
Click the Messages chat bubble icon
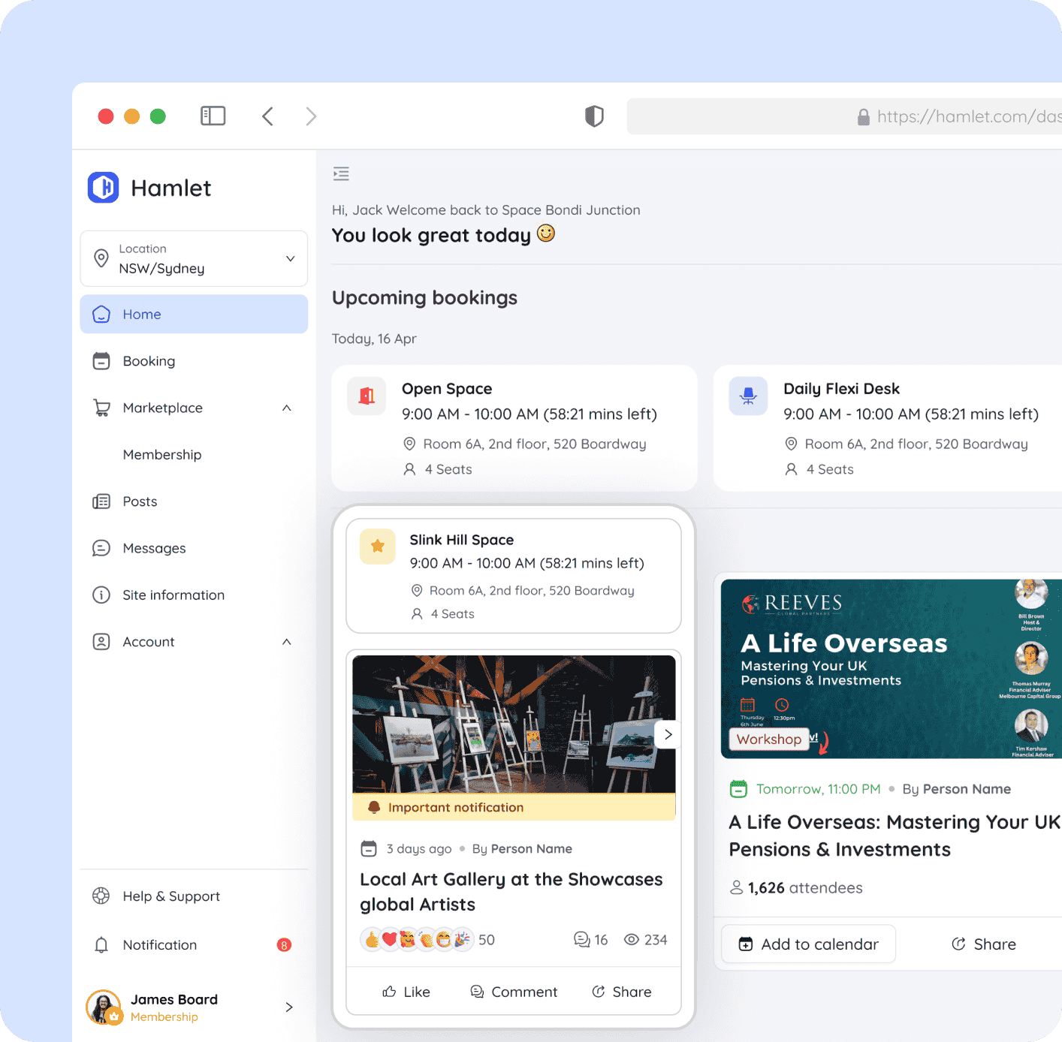coord(101,548)
